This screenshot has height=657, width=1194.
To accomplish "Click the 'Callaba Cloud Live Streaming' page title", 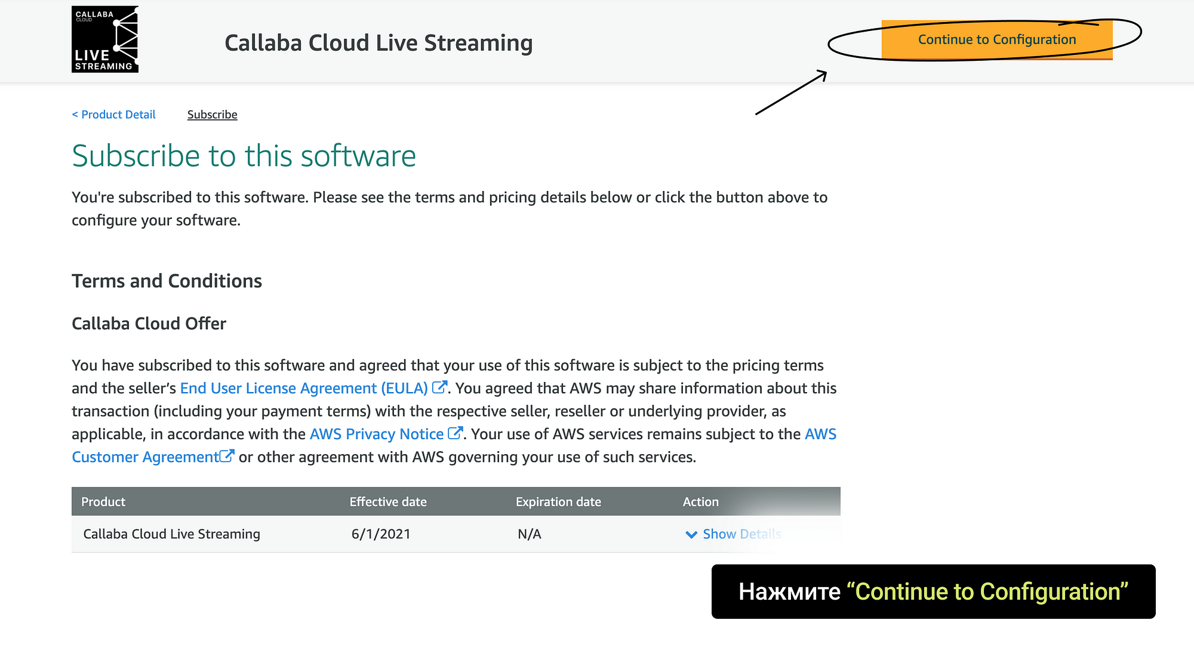I will click(x=378, y=44).
